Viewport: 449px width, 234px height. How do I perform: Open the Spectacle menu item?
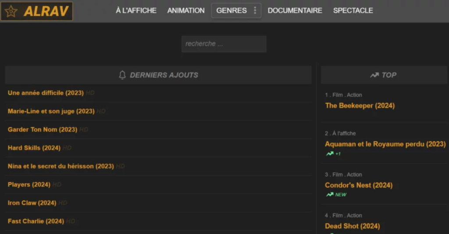point(353,11)
